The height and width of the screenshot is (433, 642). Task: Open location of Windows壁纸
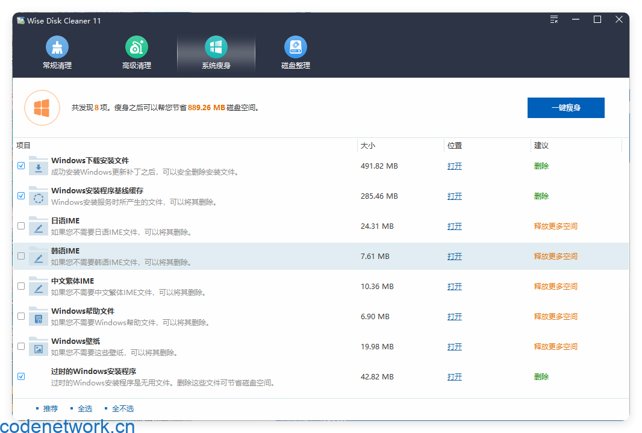(455, 347)
